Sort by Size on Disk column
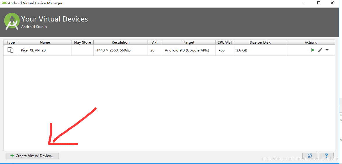Screen dimensions: 342x164 [x=260, y=42]
